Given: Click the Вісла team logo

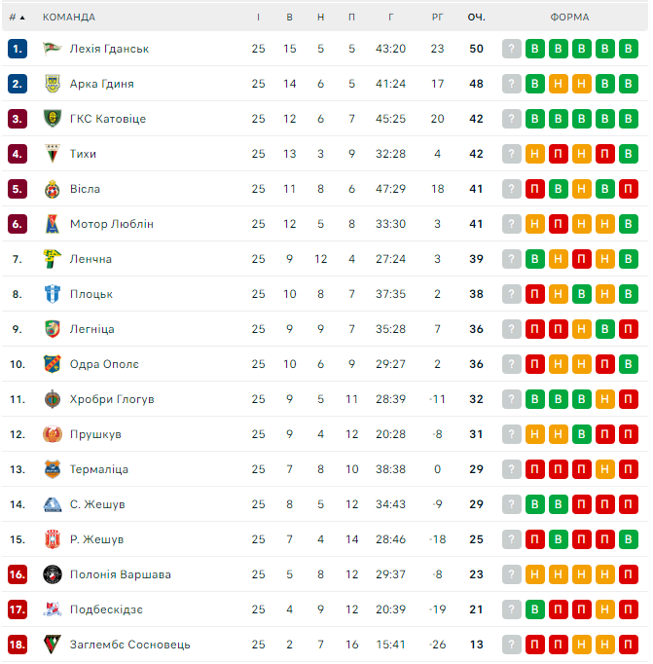Looking at the screenshot, I should pyautogui.click(x=53, y=189).
